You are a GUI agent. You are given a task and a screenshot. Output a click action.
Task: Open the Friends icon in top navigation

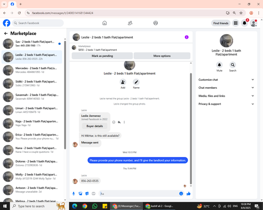[x=130, y=23]
